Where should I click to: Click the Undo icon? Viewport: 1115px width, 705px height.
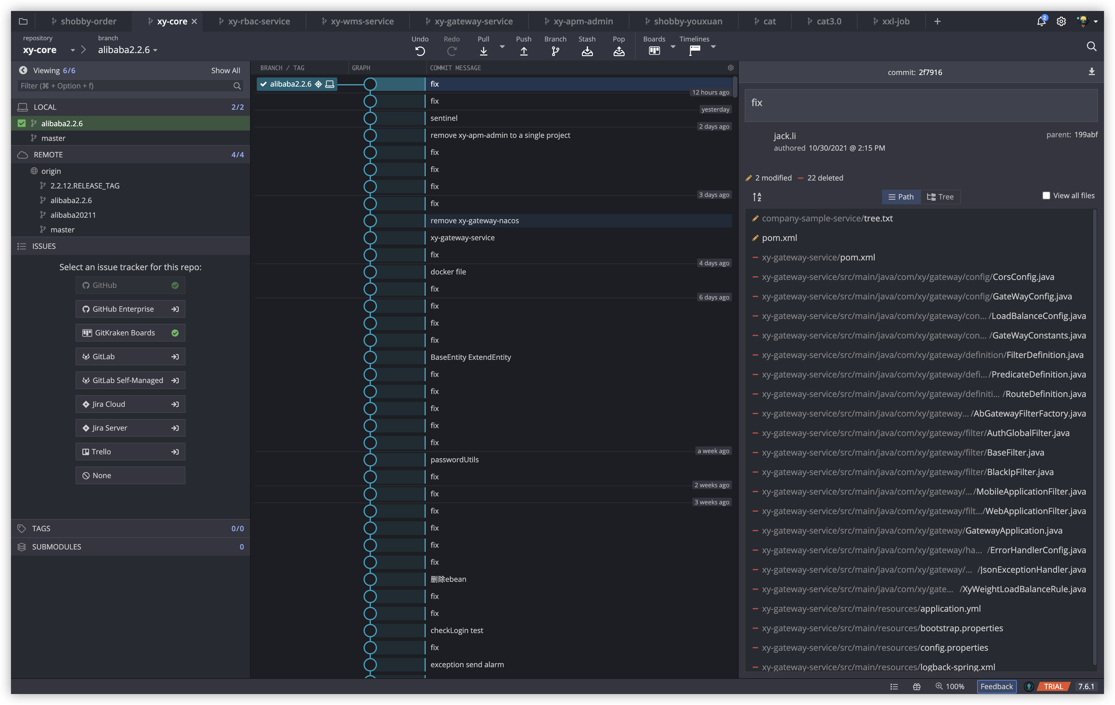point(420,51)
